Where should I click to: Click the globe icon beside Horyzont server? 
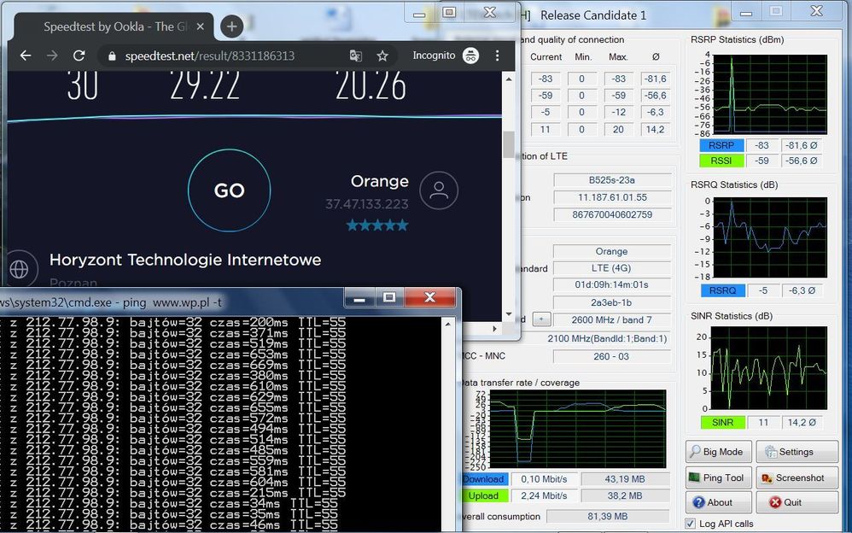[x=19, y=269]
